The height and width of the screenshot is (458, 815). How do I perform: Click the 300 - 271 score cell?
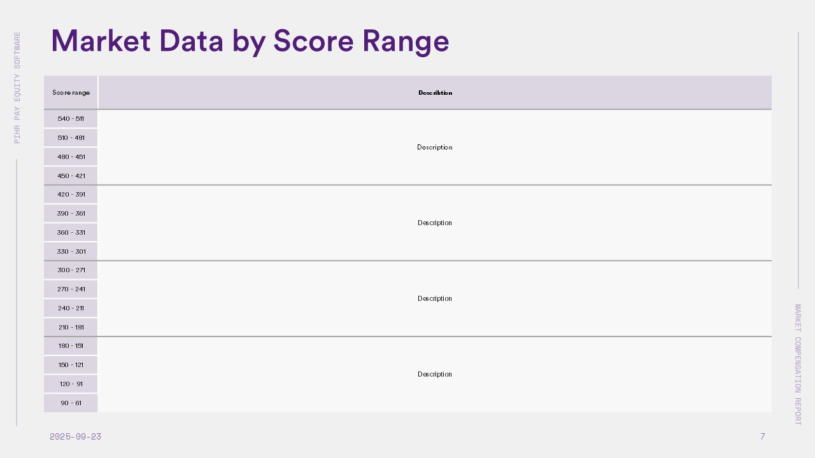click(71, 270)
